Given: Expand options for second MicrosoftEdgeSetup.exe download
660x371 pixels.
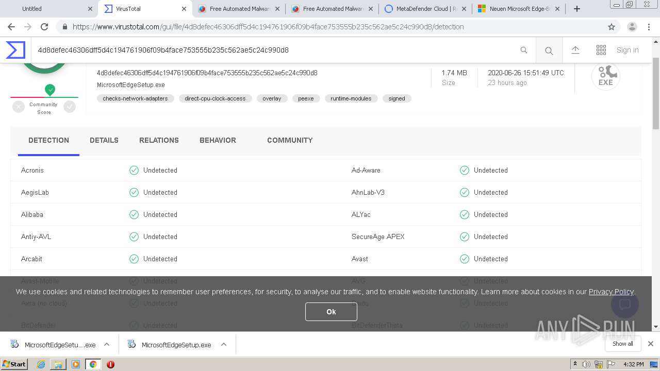Looking at the screenshot, I should click(x=224, y=345).
